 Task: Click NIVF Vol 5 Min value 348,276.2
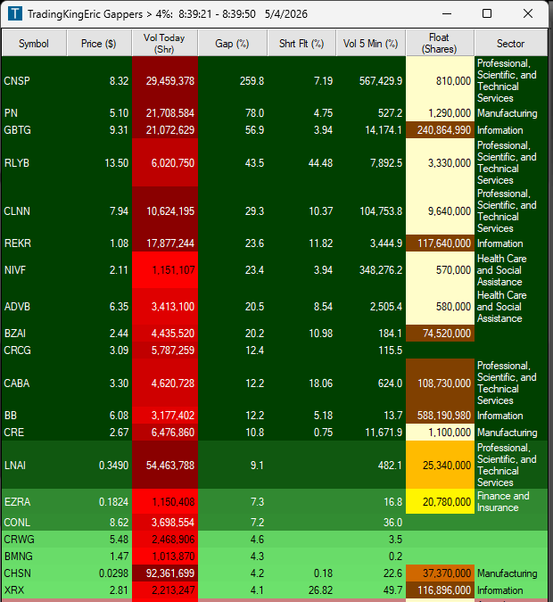pyautogui.click(x=370, y=270)
